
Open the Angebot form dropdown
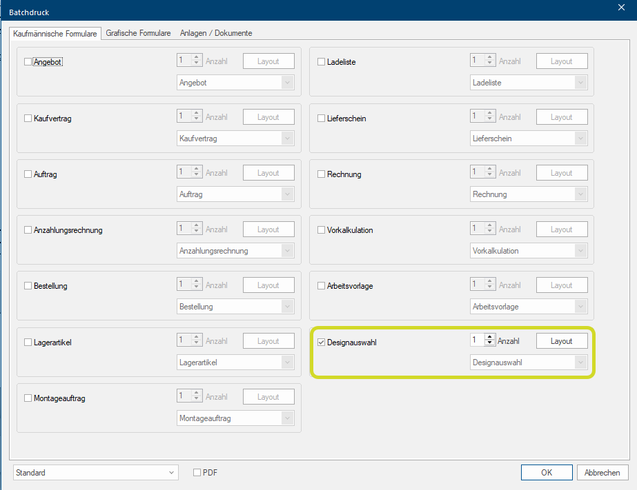(x=235, y=83)
